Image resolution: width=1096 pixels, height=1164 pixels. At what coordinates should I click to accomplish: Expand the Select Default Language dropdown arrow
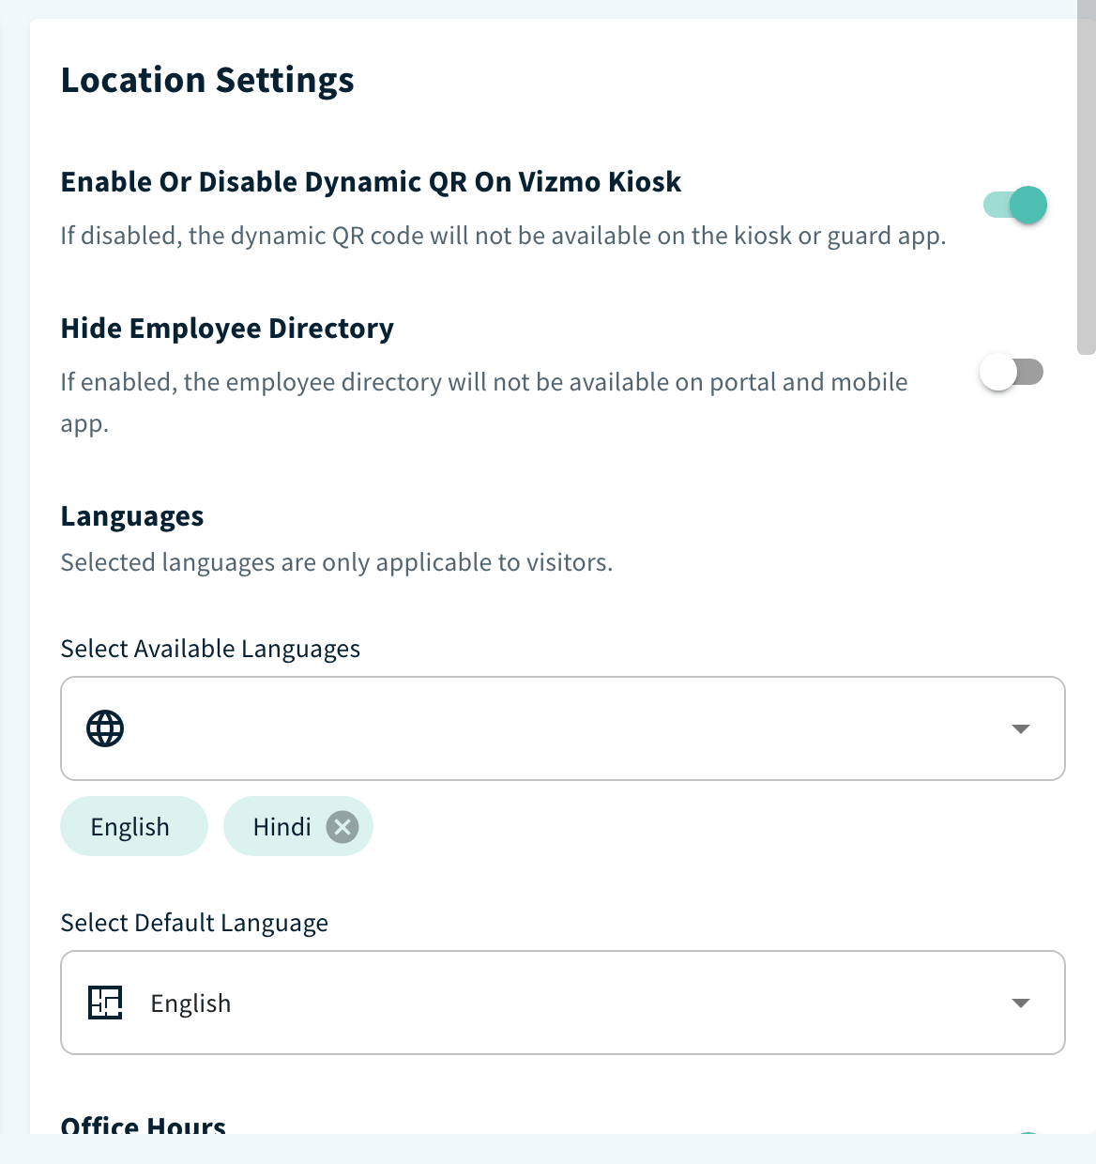click(x=1021, y=1003)
